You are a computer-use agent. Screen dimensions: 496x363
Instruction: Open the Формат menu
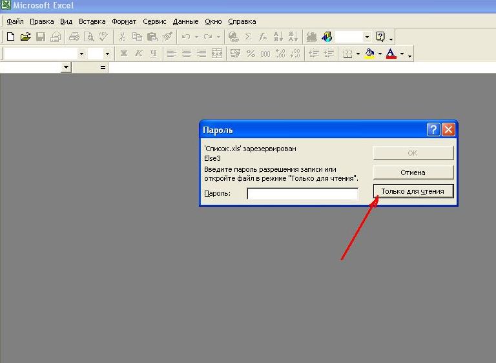(x=124, y=21)
